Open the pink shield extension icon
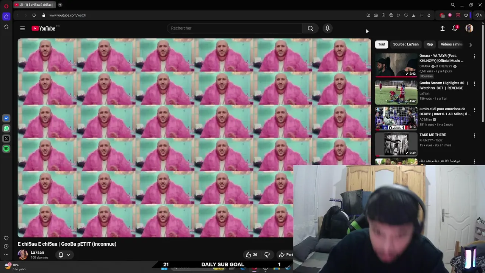This screenshot has width=485, height=273. [x=450, y=15]
